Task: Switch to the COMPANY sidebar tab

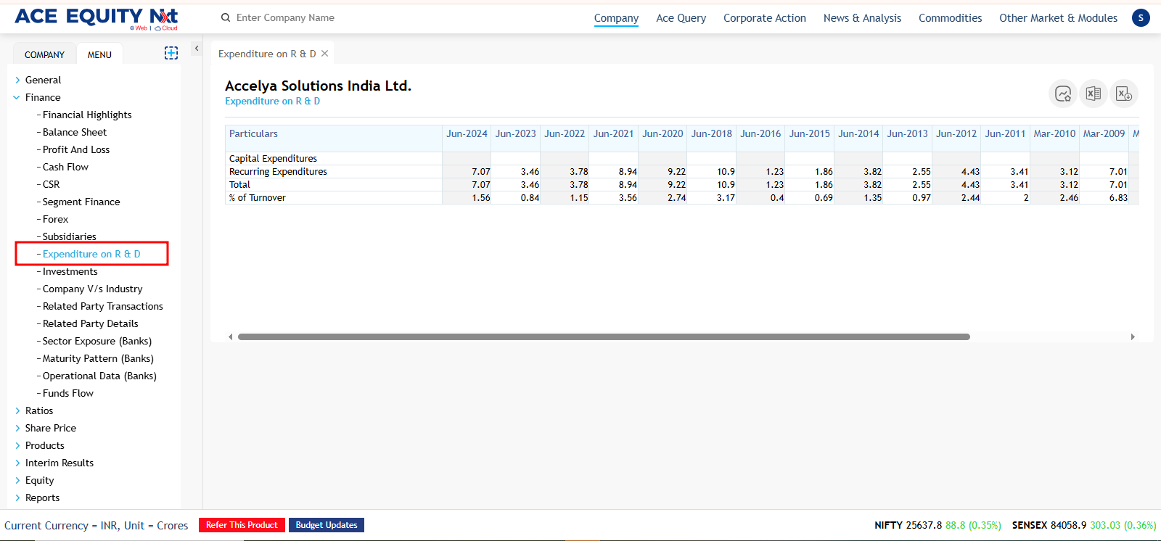Action: 44,54
